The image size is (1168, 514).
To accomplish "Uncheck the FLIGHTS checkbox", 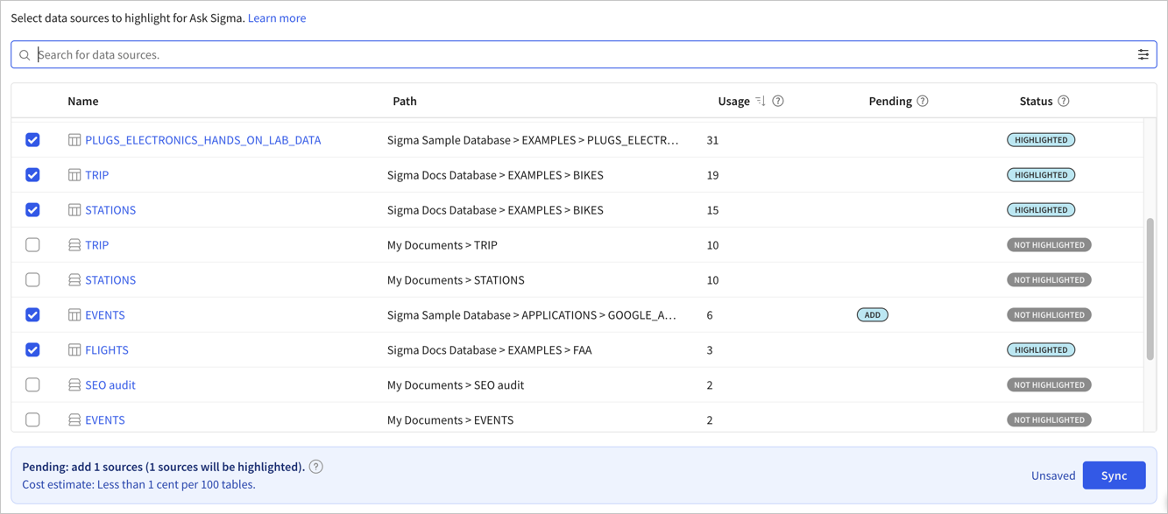I will 32,349.
